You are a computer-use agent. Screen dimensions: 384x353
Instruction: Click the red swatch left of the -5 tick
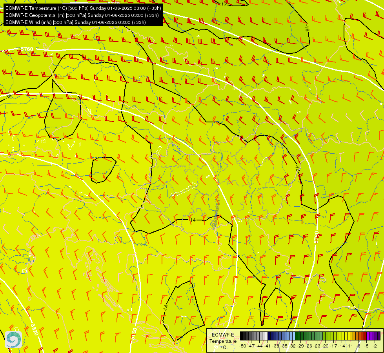tap(365, 336)
